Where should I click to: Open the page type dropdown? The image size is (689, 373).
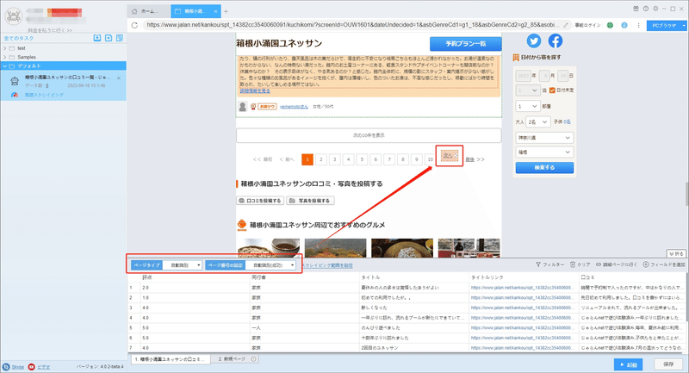[183, 265]
